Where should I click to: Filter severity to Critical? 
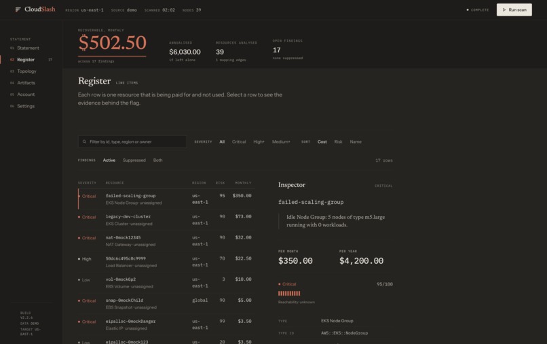click(239, 141)
